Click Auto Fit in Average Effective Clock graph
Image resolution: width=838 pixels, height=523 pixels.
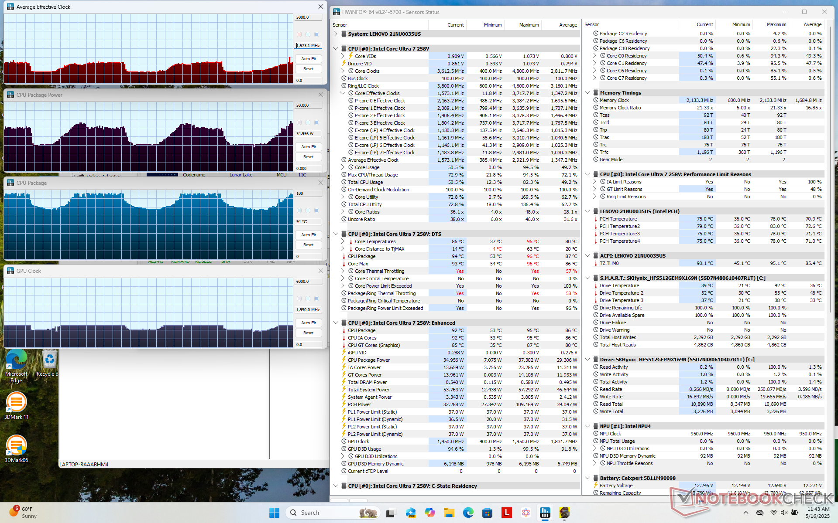pos(308,59)
